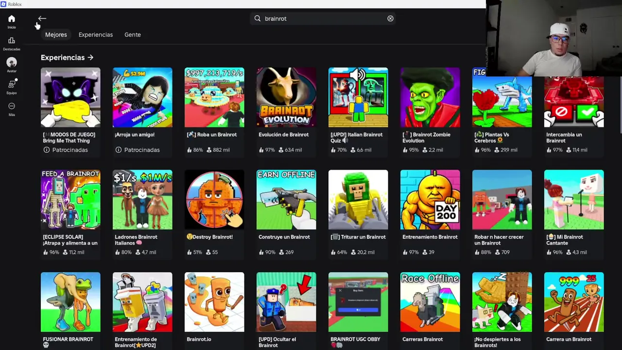The image size is (622, 350).
Task: Open Carreras Brainrot Race Offline thumbnail
Action: pos(430,302)
